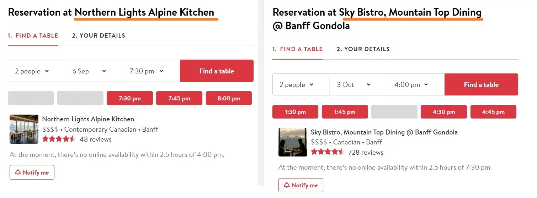Image resolution: width=537 pixels, height=198 pixels.
Task: Select the 7:45 pm time slot
Action: [x=179, y=98]
